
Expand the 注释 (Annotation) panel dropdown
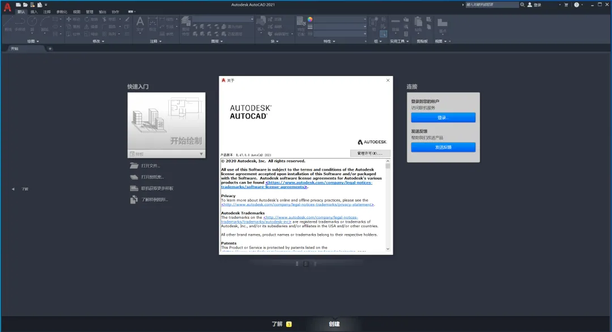(156, 41)
